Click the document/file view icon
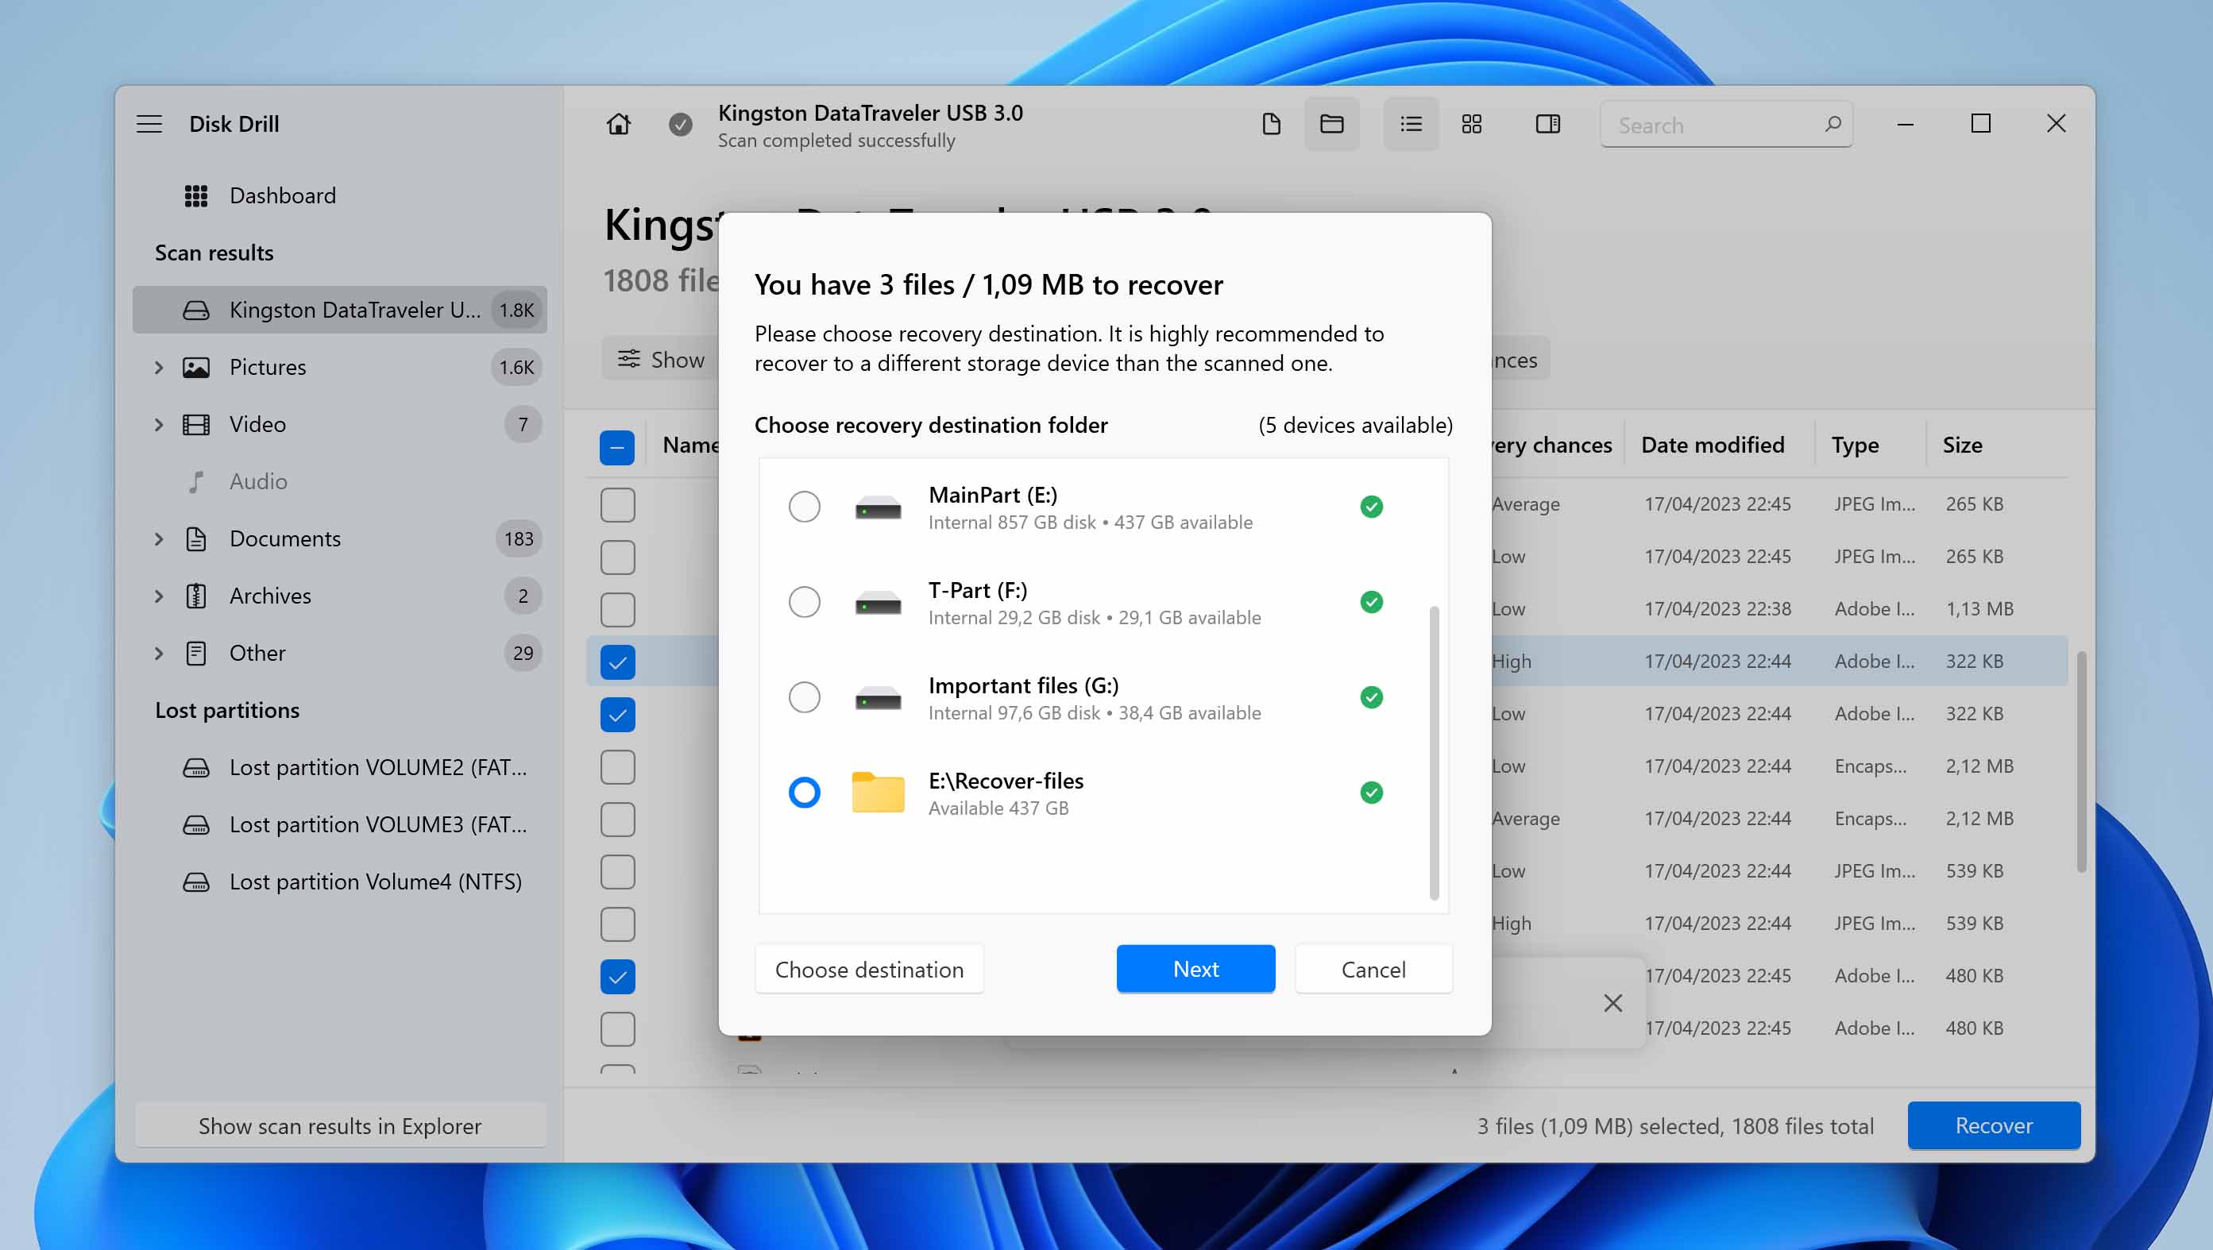The height and width of the screenshot is (1250, 2213). point(1271,123)
